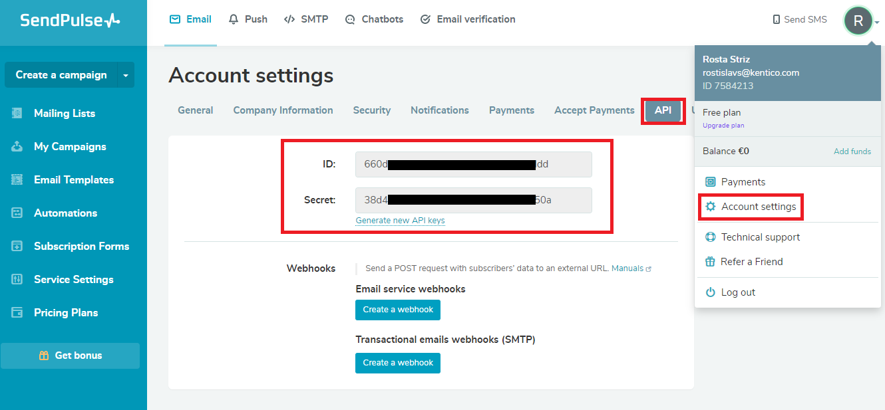The image size is (885, 410).
Task: Go to the Chatbots section
Action: coord(374,19)
